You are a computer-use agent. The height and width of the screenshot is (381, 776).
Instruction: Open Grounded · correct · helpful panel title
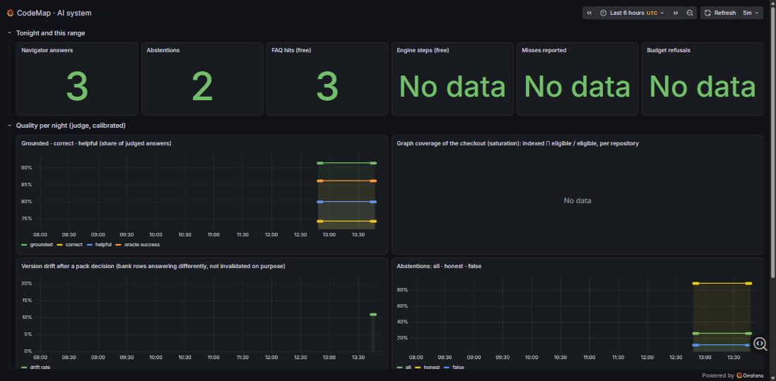tap(97, 143)
